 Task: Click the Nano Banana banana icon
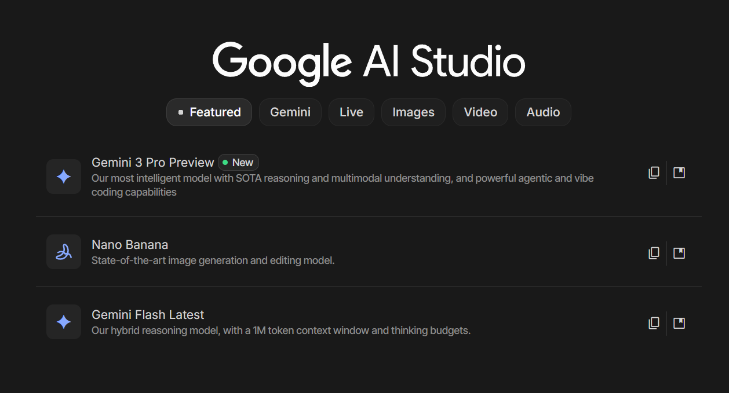[64, 252]
